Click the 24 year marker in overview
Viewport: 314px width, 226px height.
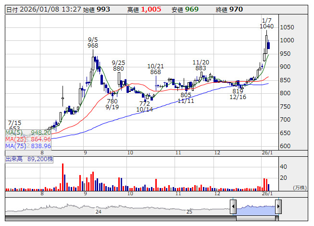pyautogui.click(x=98, y=212)
